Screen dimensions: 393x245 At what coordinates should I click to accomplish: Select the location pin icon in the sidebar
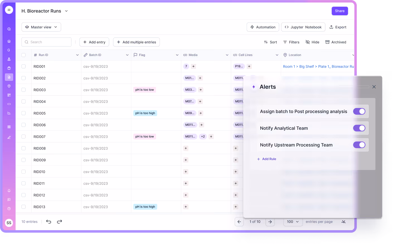(9, 86)
